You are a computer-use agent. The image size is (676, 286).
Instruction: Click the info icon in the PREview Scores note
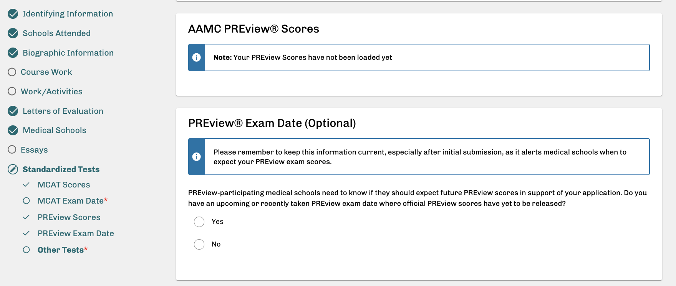[197, 57]
